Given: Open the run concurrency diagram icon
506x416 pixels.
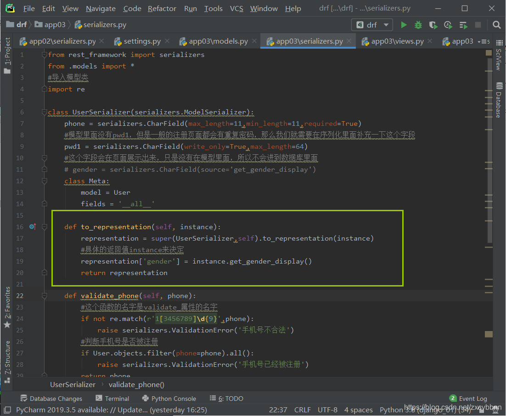Looking at the screenshot, I should (463, 25).
